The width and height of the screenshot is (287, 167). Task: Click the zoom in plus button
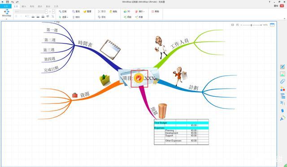261,25
